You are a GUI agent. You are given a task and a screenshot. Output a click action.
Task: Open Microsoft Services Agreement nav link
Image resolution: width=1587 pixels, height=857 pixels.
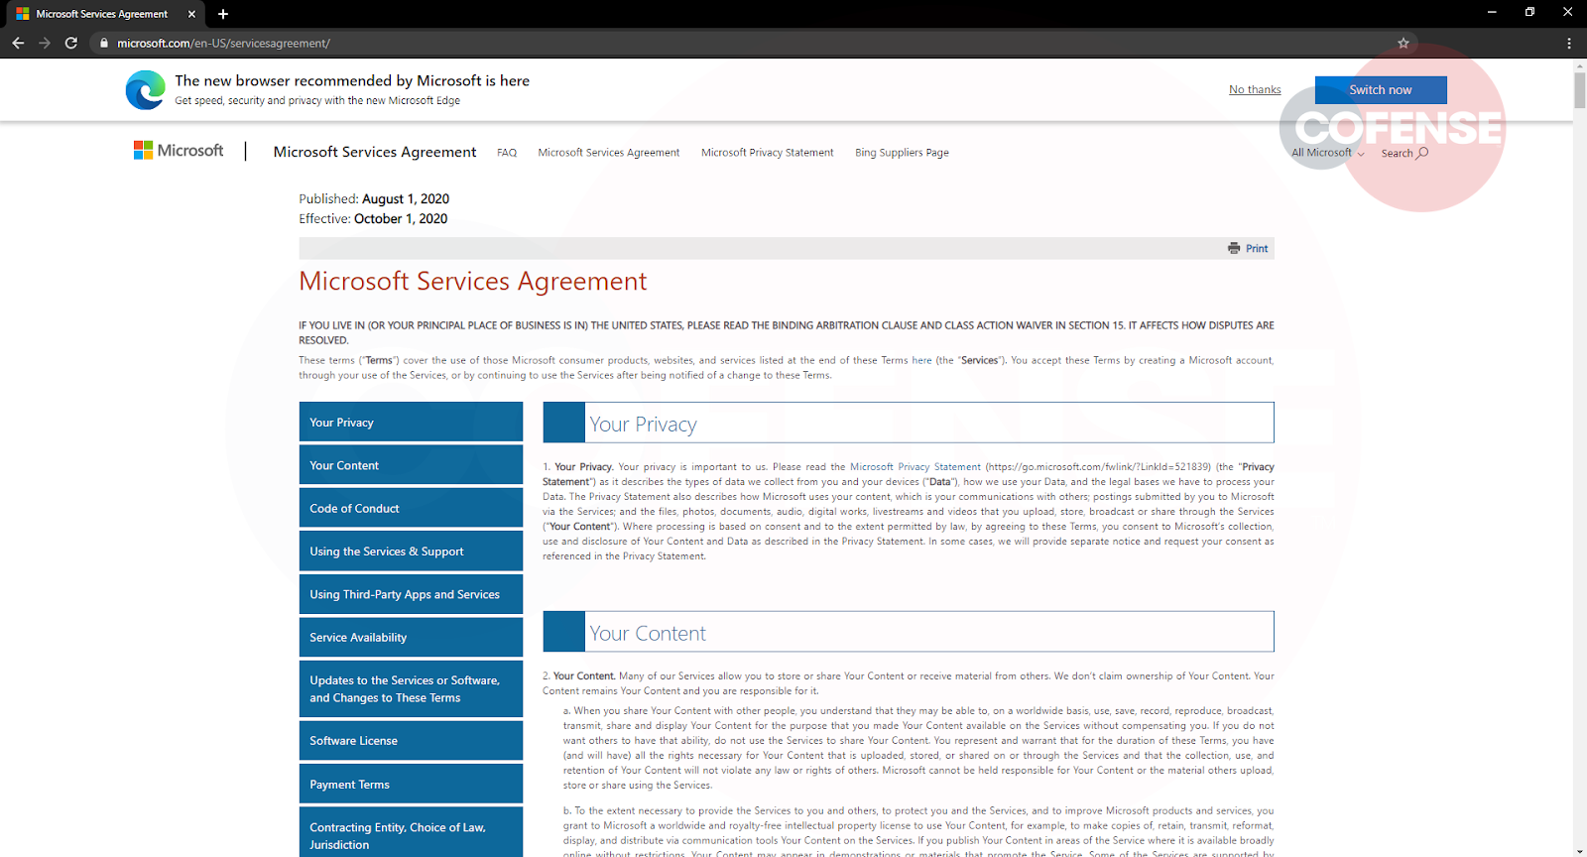[x=609, y=153]
